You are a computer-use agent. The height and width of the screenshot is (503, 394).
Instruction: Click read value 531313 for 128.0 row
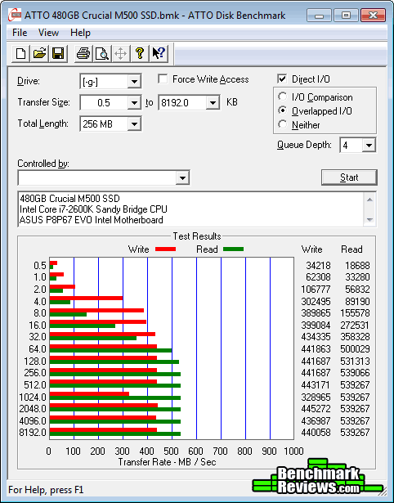355,362
